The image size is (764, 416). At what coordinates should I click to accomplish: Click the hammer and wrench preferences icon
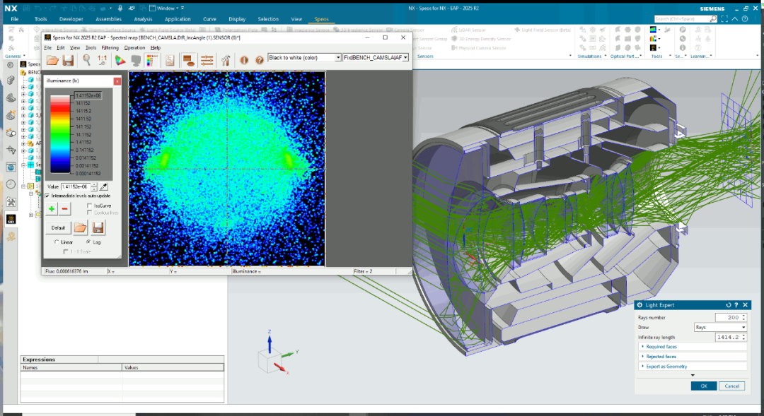click(226, 60)
